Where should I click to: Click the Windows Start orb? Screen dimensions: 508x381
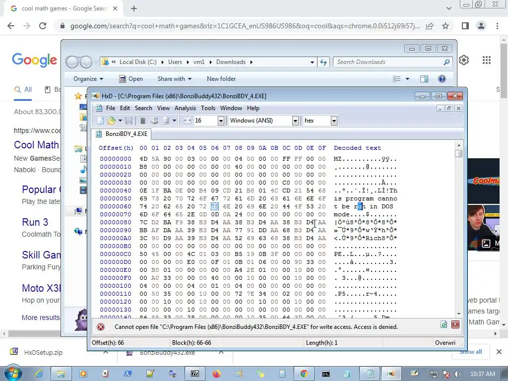(x=13, y=373)
